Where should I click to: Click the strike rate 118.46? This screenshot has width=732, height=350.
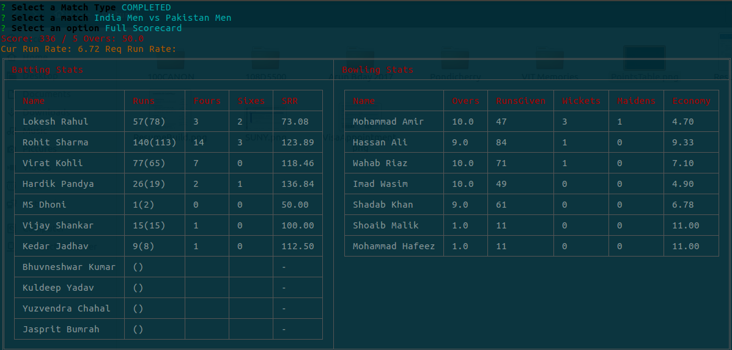point(298,163)
